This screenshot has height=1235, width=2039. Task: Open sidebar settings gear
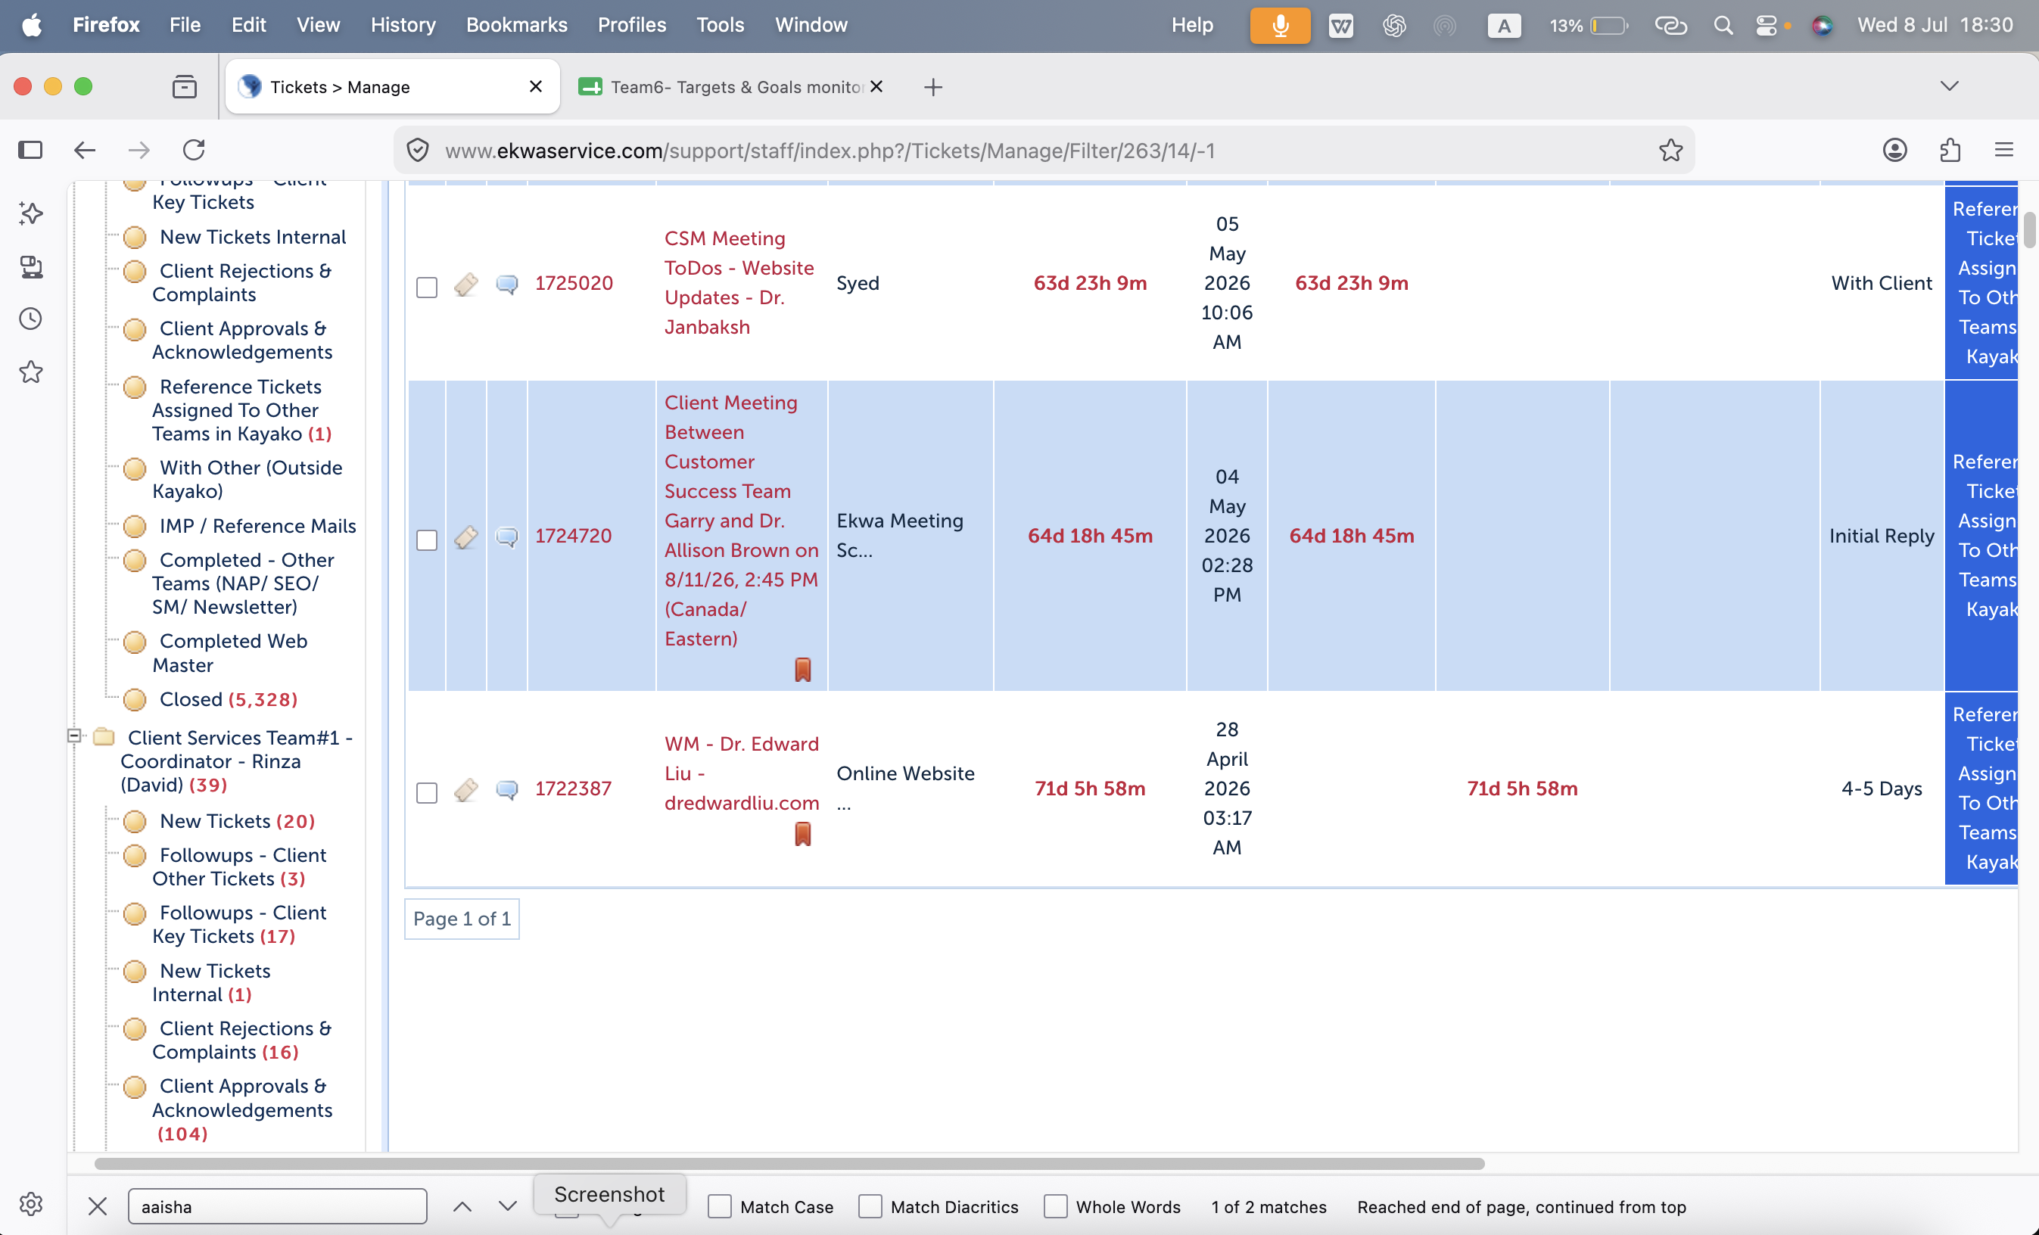tap(30, 1203)
